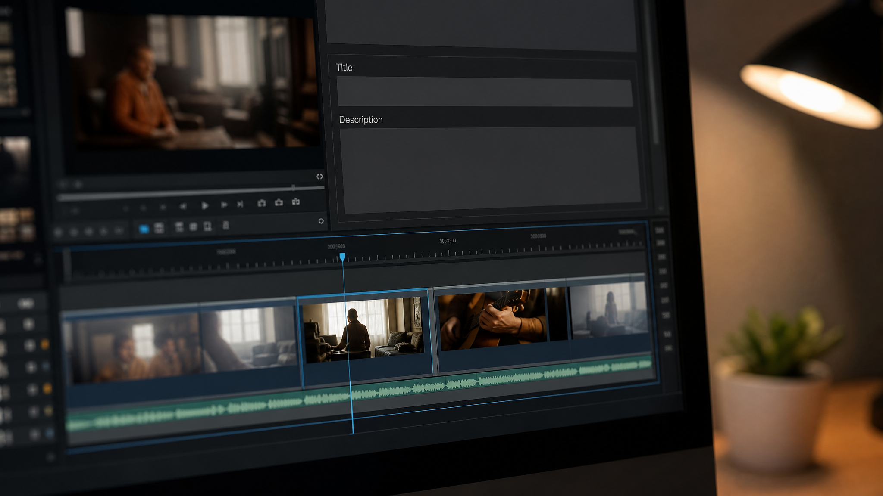Click into the Title field
The image size is (883, 496).
[x=485, y=92]
